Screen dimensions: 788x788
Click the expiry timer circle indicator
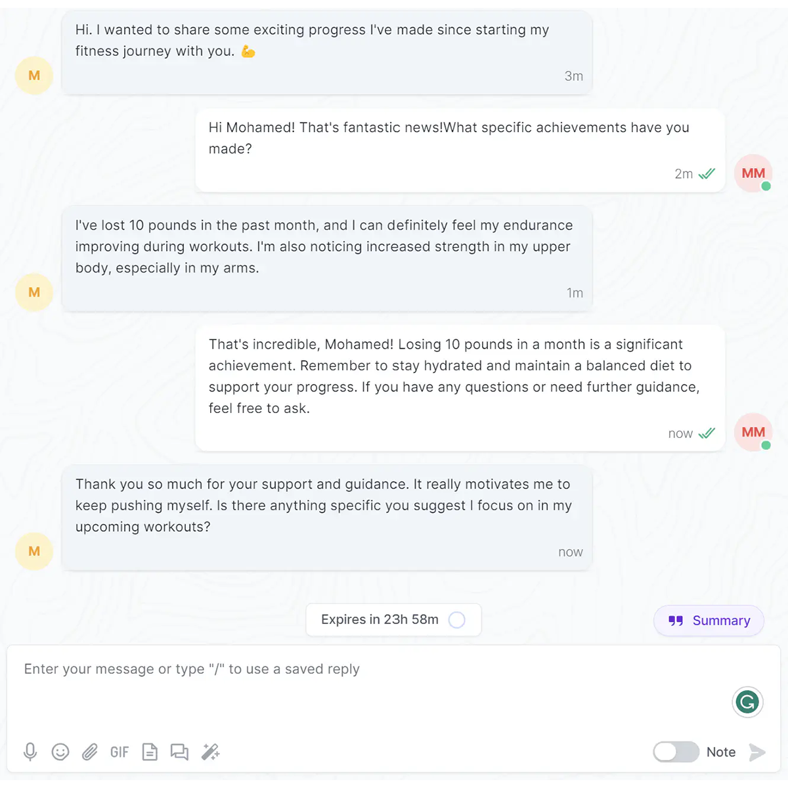(457, 620)
